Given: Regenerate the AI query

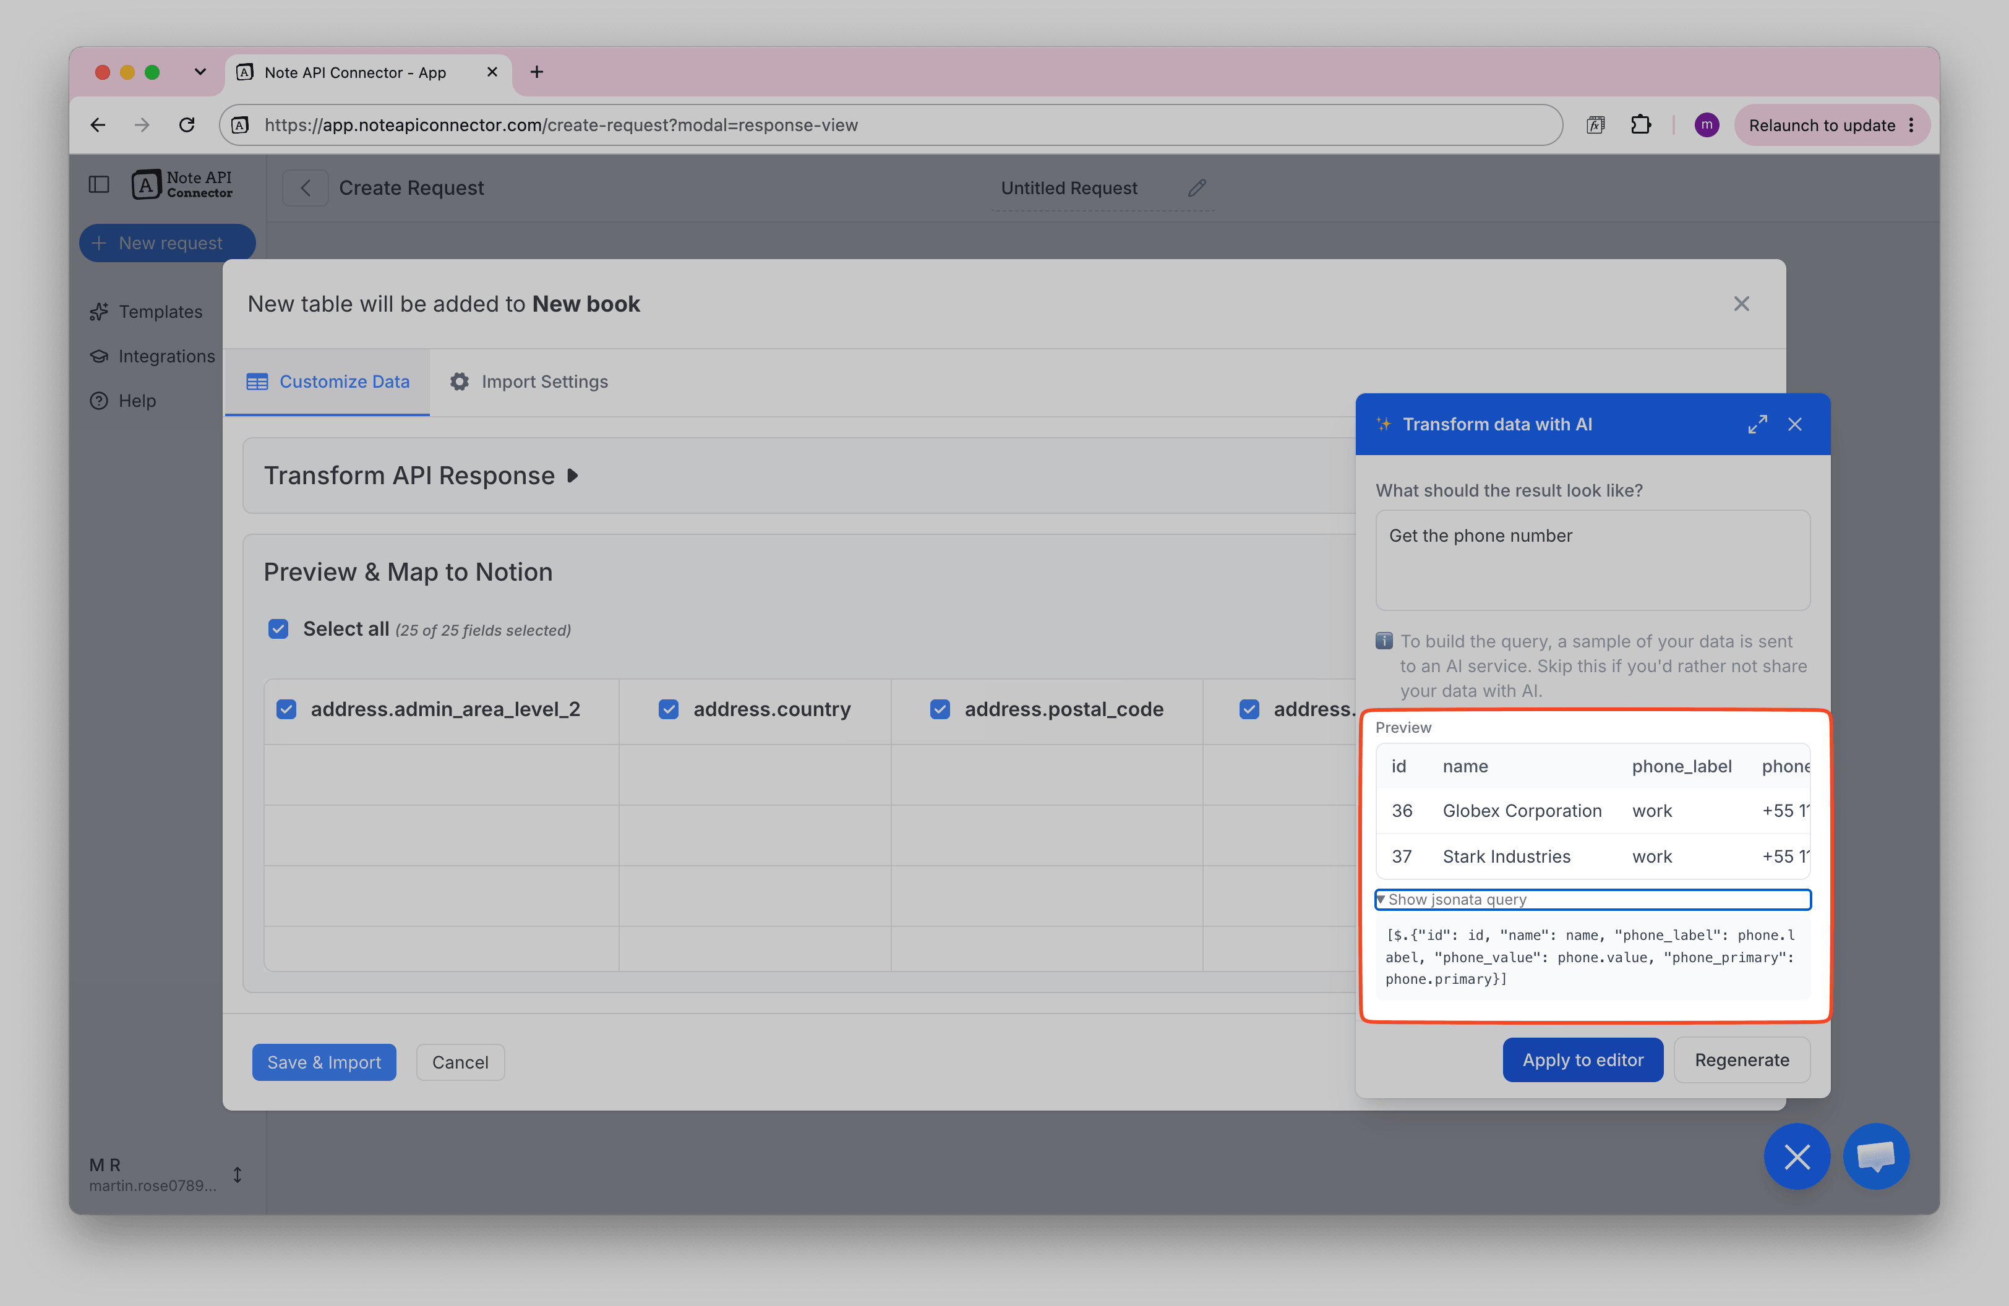Looking at the screenshot, I should pyautogui.click(x=1741, y=1060).
